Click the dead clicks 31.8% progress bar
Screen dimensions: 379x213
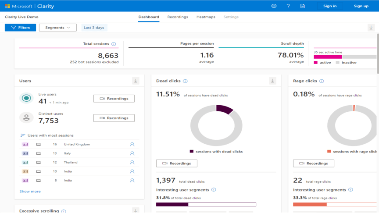coord(206,205)
